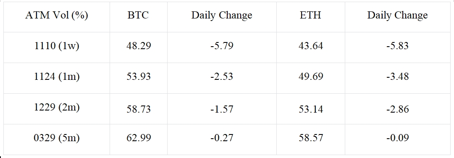Screen dimensions: 454x158
Task: Select the -0.09 daily change cell
Action: (398, 140)
